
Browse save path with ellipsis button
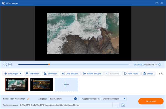[116, 105]
